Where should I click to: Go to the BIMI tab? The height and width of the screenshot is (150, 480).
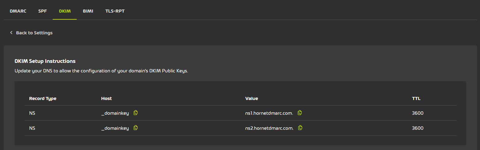point(88,11)
